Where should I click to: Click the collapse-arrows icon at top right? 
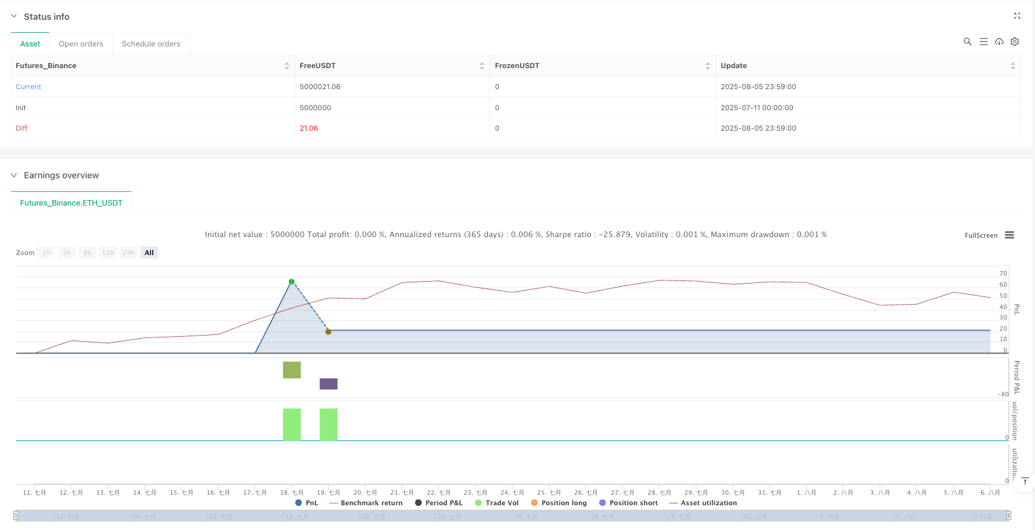click(1016, 16)
